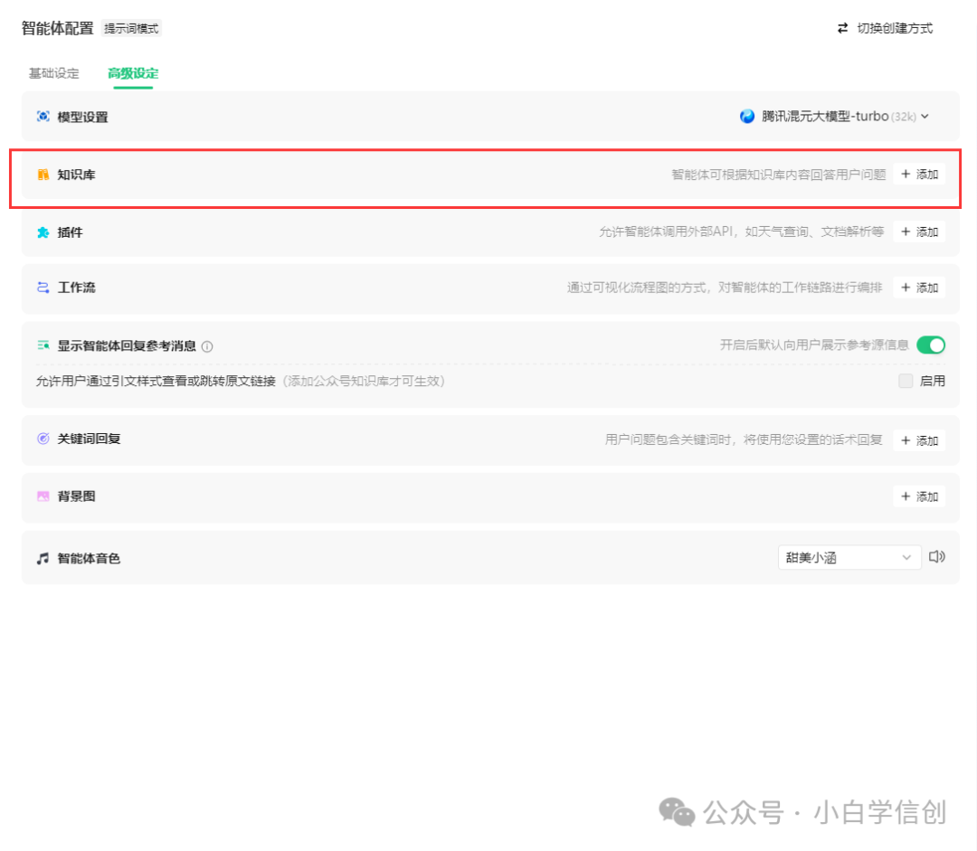Image resolution: width=977 pixels, height=851 pixels.
Task: Open the 甜美小涵 voice selection dropdown
Action: (x=849, y=557)
